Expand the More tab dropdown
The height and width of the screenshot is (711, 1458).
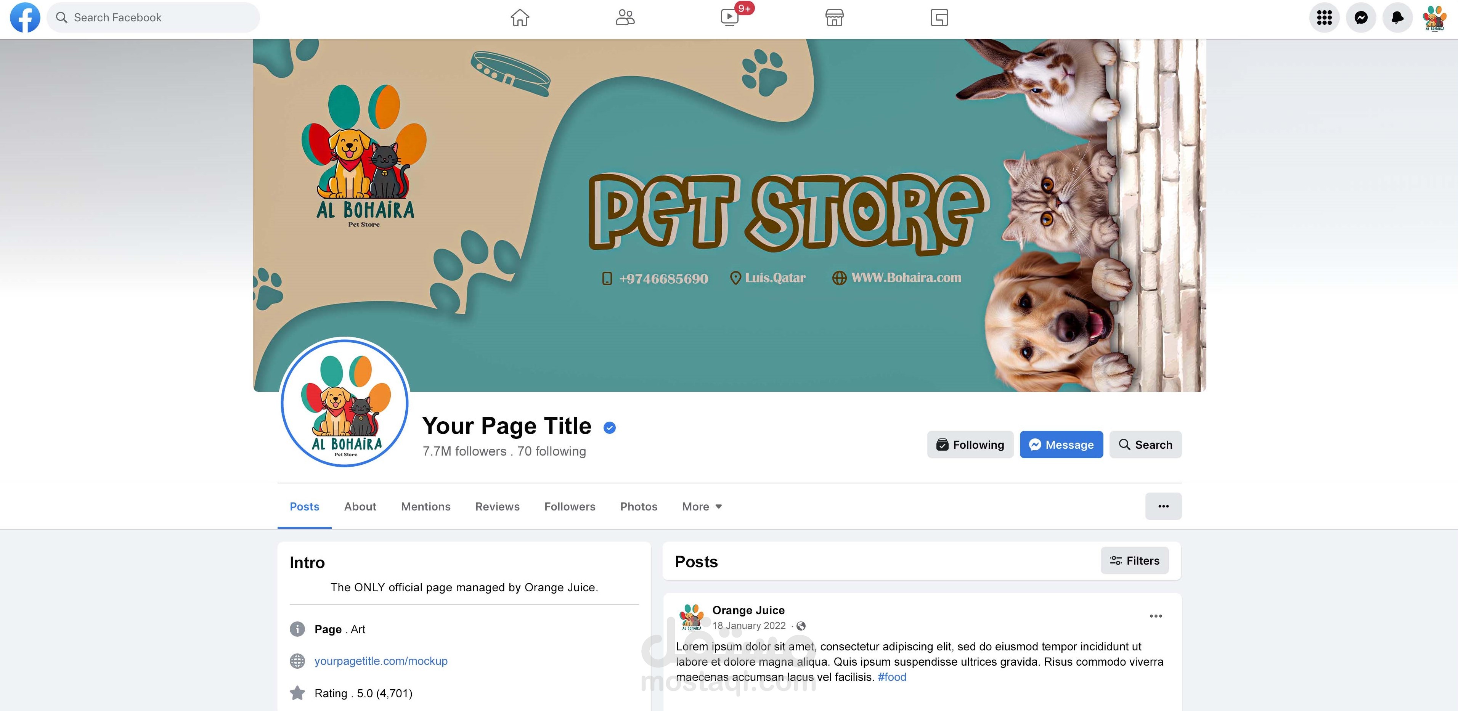click(x=702, y=507)
